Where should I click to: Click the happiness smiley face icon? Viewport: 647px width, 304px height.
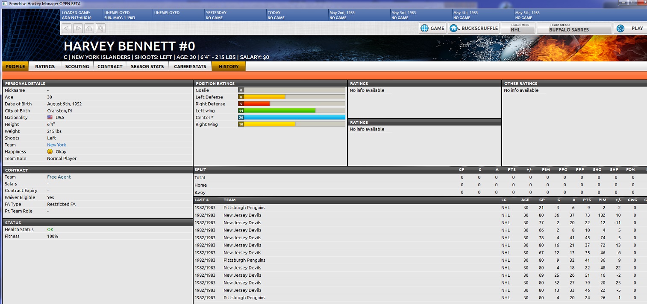[x=50, y=152]
